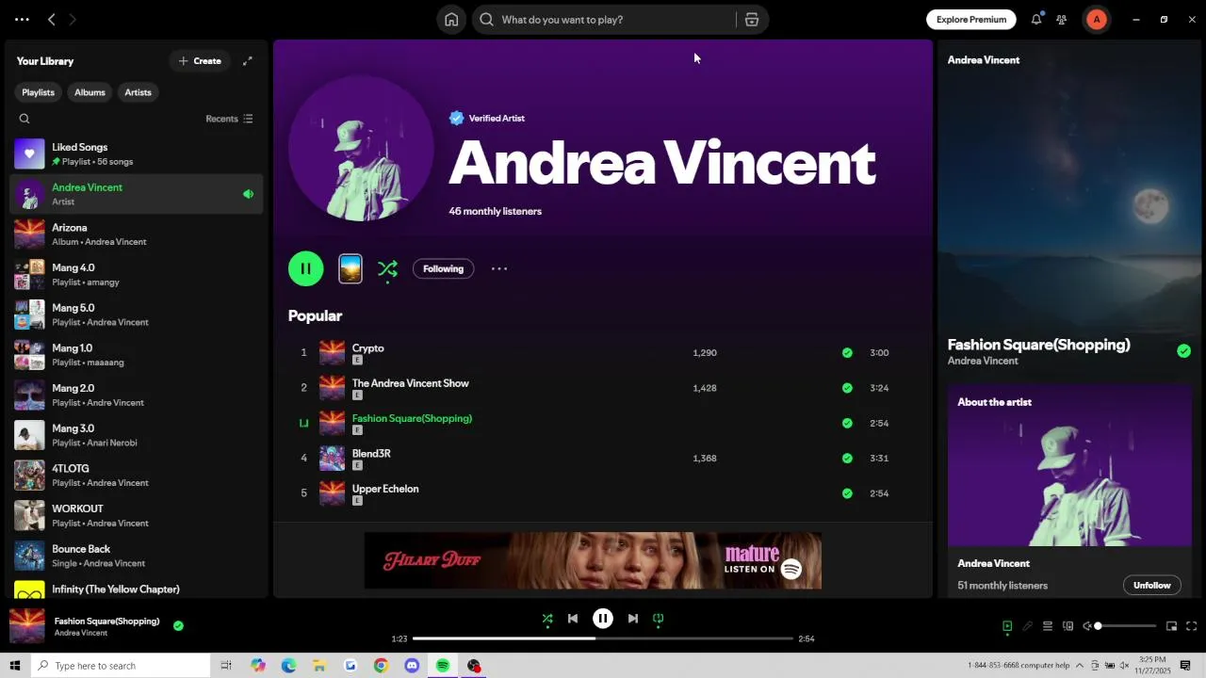Open the Windows Start menu
This screenshot has width=1206, height=678.
[14, 666]
